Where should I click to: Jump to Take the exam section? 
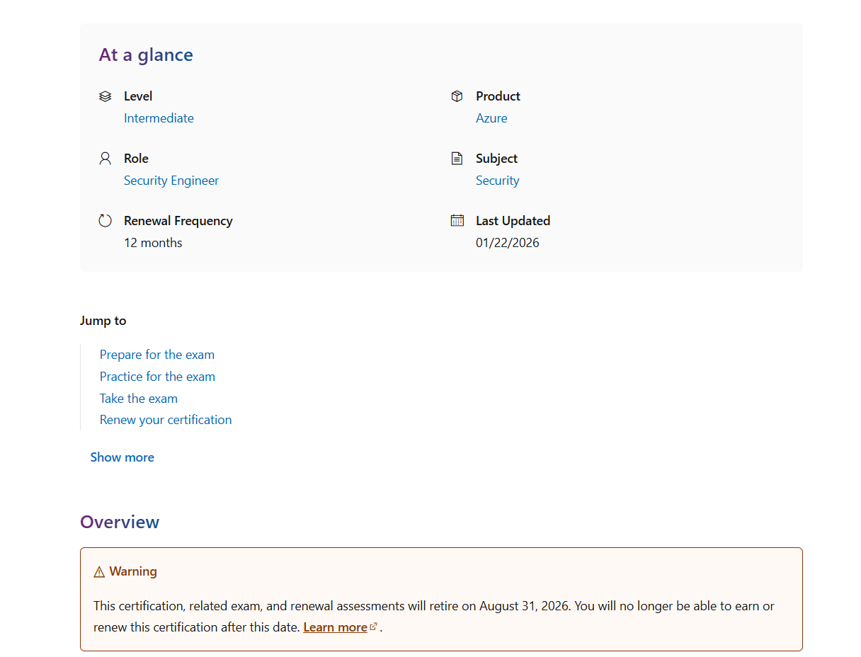pos(139,399)
